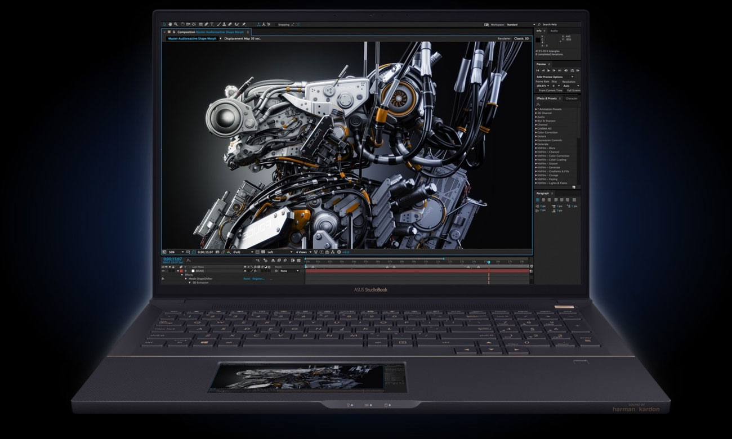Click the +0.0 exposure value in viewer
The image size is (732, 439).
345,252
